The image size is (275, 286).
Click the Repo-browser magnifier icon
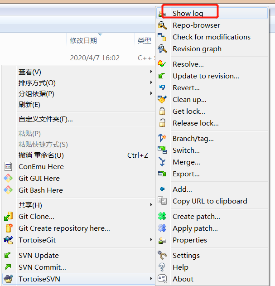point(162,25)
